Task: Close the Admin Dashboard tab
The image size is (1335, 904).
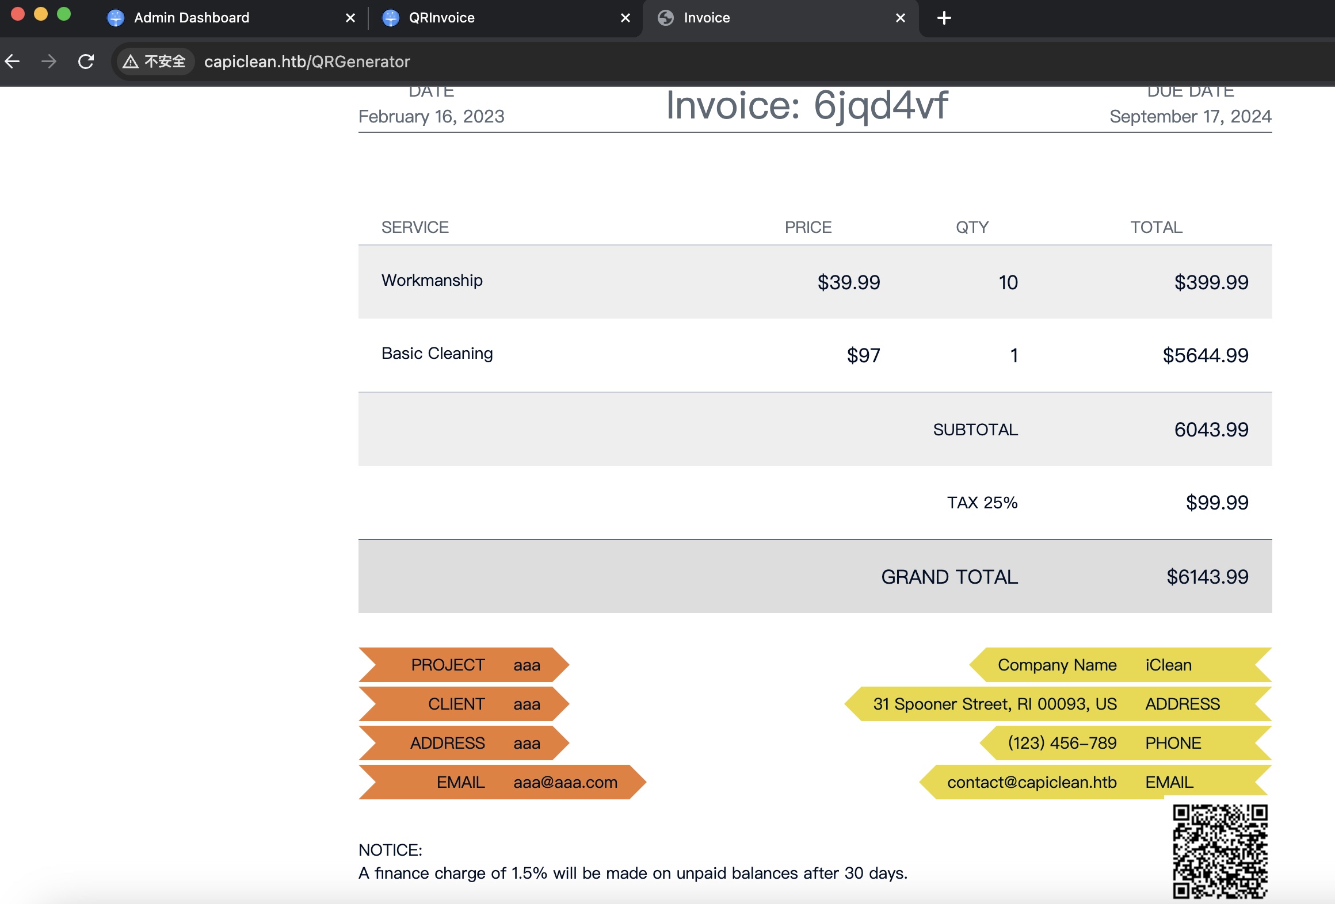Action: coord(350,18)
